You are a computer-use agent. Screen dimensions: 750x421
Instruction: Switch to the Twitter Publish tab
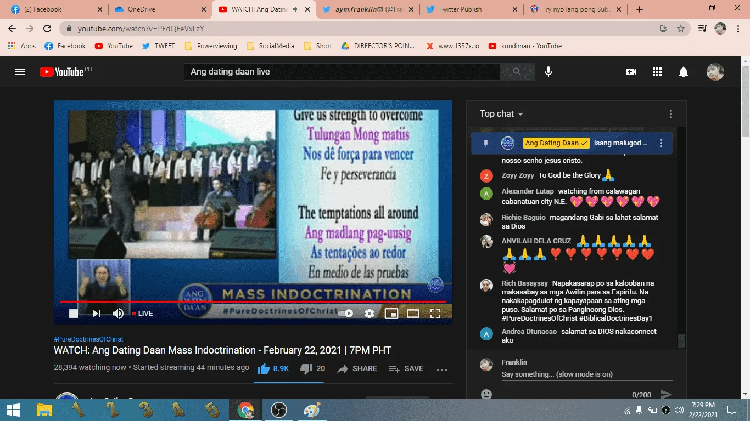click(471, 9)
